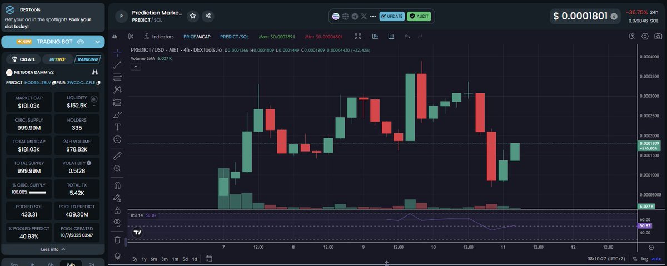Viewport: 667px width, 266px height.
Task: Copy the pair address 3WCOC...CFLE
Action: [98, 83]
